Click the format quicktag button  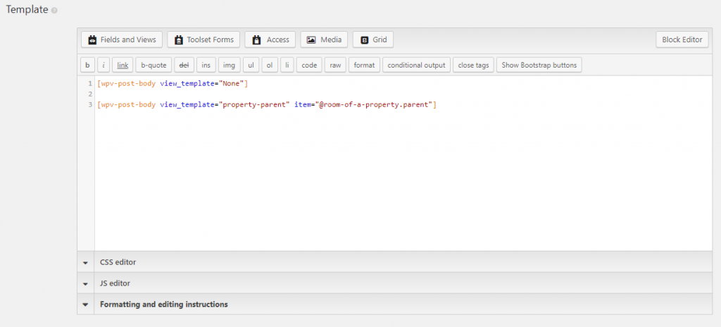[x=364, y=65]
